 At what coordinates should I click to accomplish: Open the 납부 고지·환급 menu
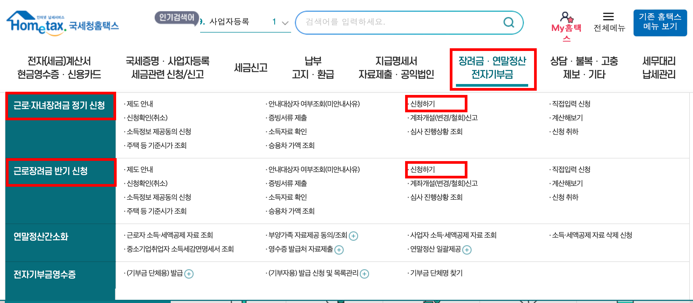point(313,67)
